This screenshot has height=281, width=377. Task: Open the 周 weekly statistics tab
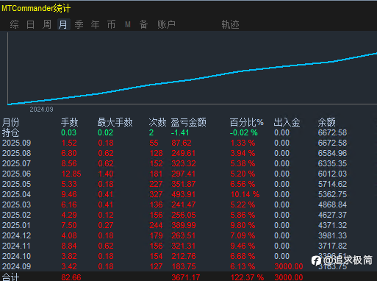tap(47, 24)
